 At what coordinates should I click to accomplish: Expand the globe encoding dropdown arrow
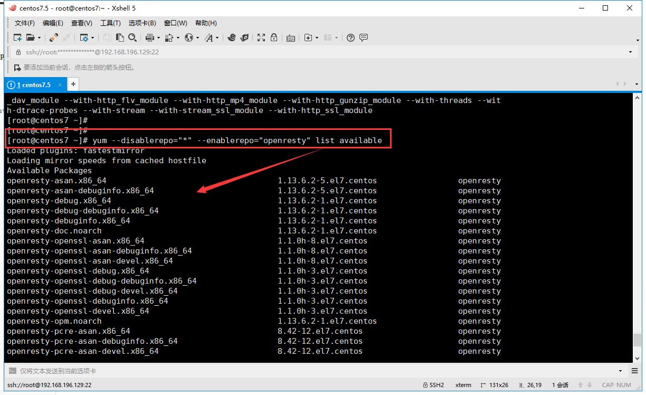tap(197, 38)
